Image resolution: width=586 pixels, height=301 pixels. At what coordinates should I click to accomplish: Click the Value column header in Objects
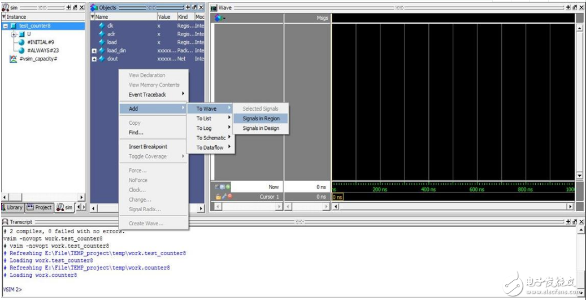coord(164,17)
